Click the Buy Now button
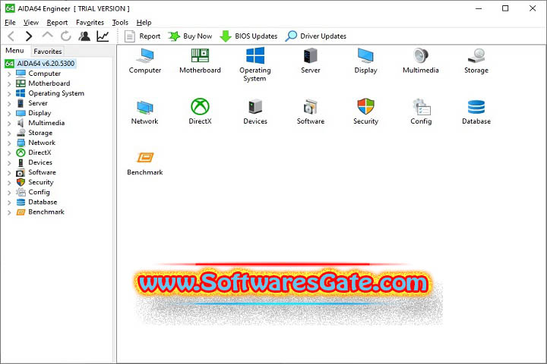This screenshot has height=364, width=547. (x=190, y=36)
